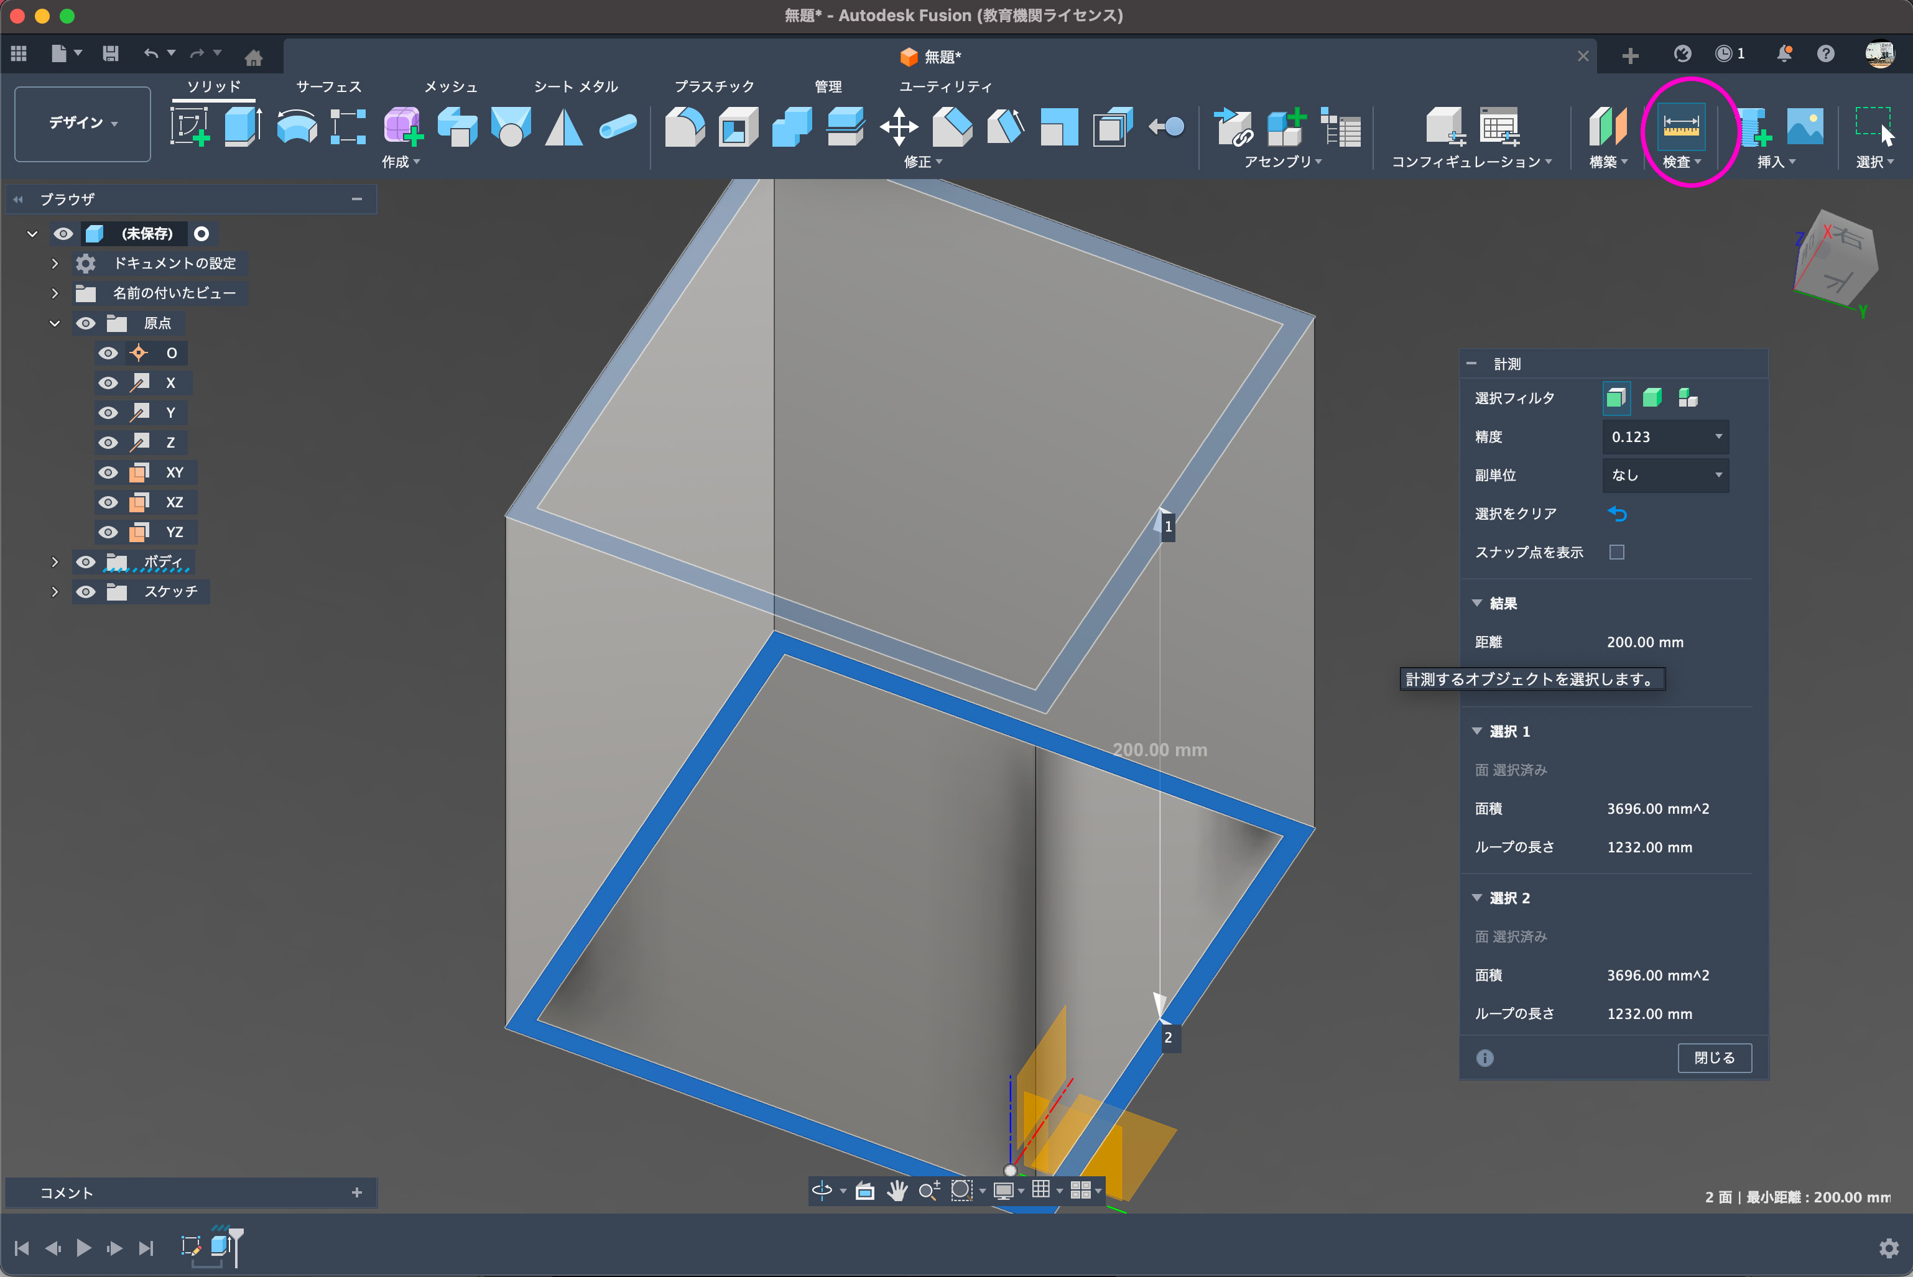Viewport: 1913px width, 1277px height.
Task: Open the デザイン workspace button
Action: click(83, 123)
